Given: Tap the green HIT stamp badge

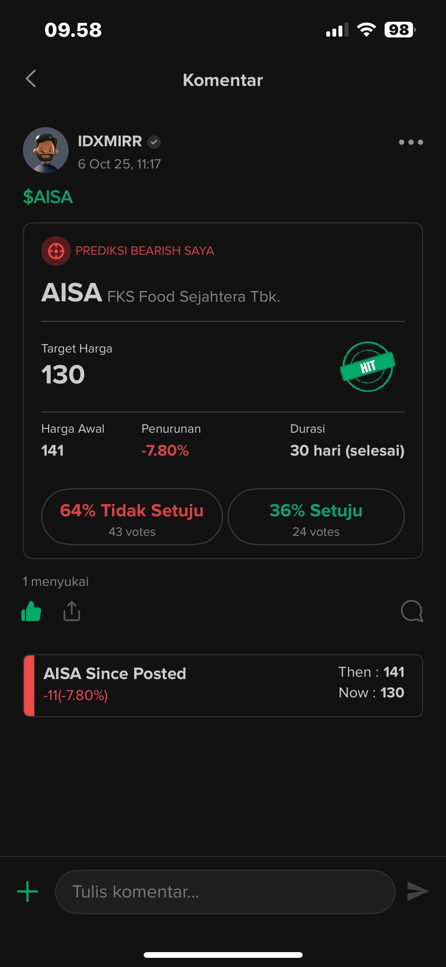Looking at the screenshot, I should tap(367, 367).
